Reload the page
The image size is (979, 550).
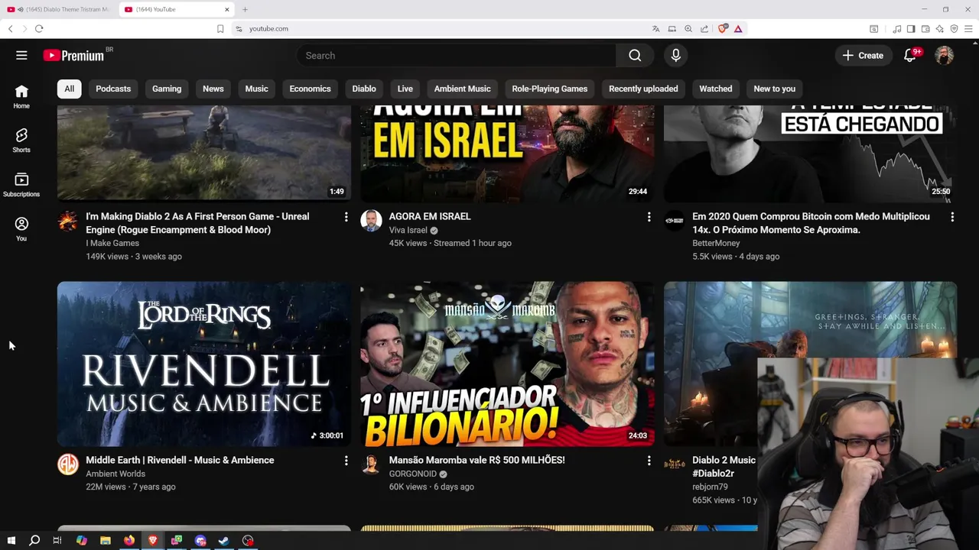point(39,28)
